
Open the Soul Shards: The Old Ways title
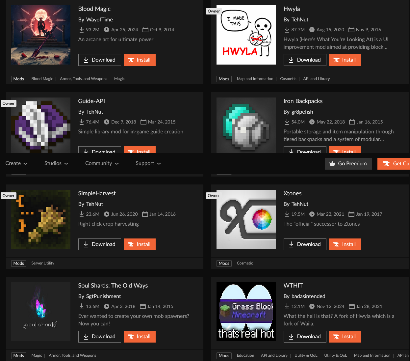(x=113, y=286)
